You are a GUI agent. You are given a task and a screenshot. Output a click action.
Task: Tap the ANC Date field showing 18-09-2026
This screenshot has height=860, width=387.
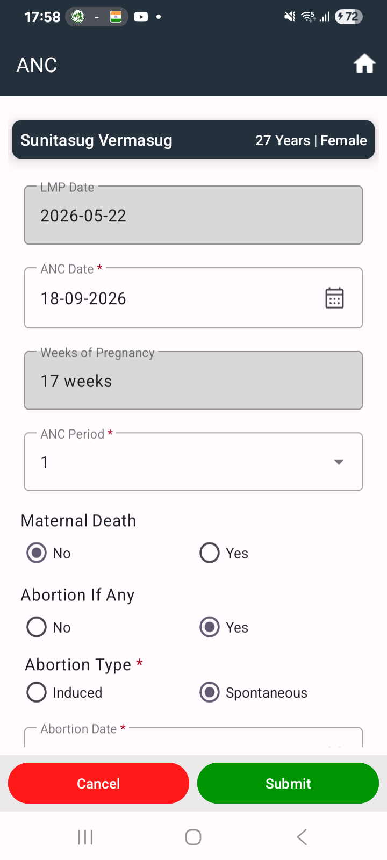[x=193, y=298]
